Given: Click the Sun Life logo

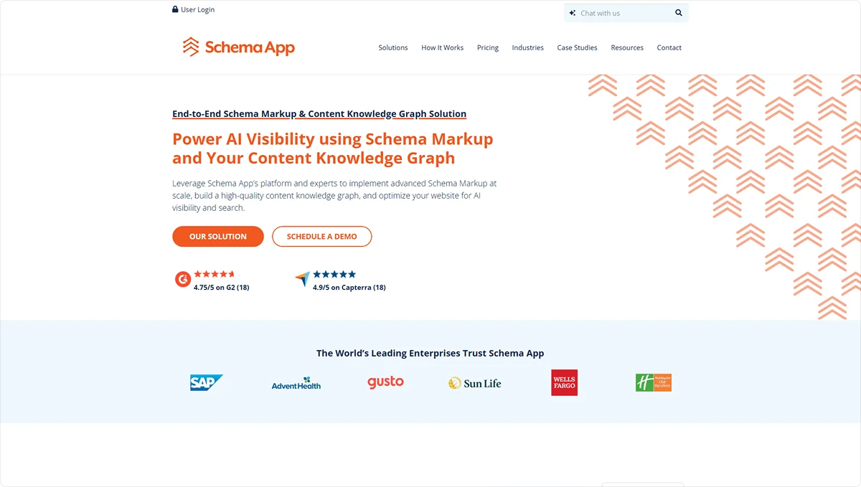Looking at the screenshot, I should click(475, 382).
